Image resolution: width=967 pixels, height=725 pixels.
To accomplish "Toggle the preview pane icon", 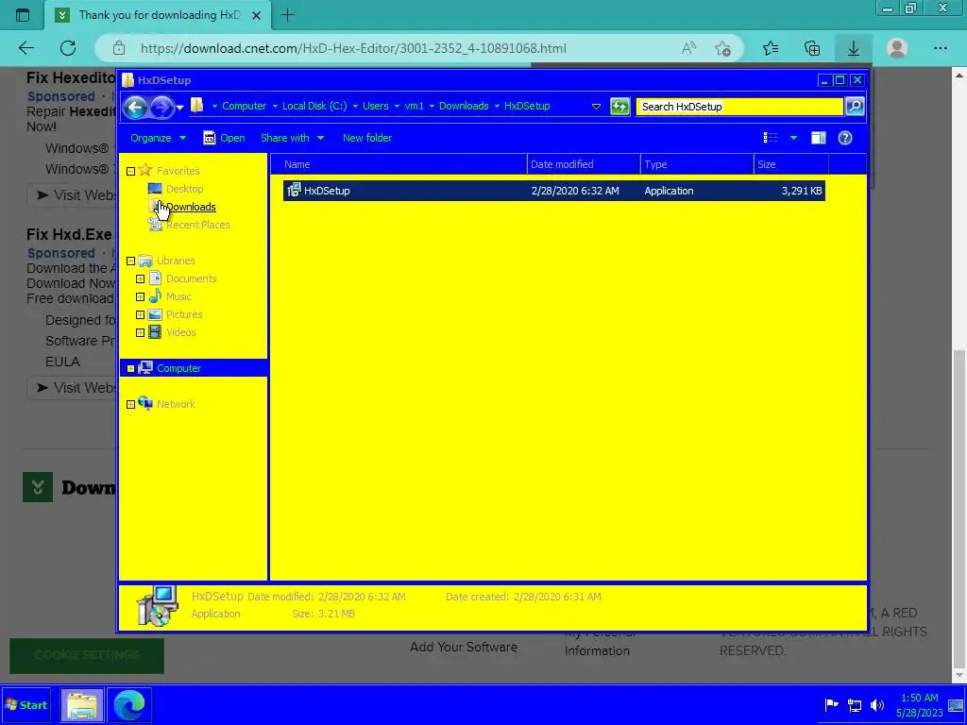I will coord(819,138).
